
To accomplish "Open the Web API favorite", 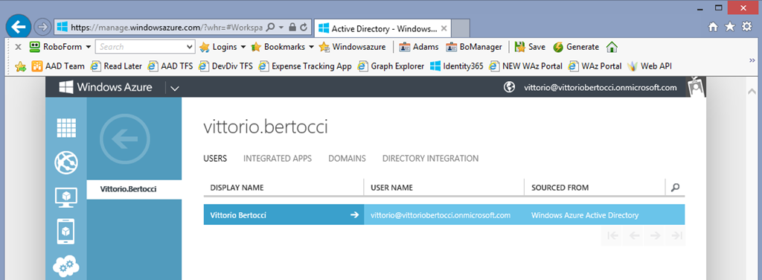I will (650, 66).
